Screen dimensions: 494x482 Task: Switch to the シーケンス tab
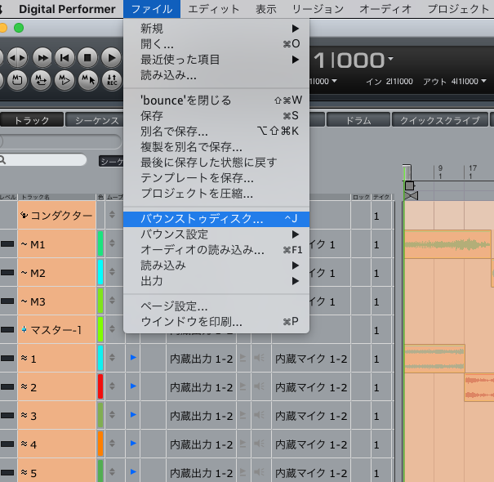point(96,120)
